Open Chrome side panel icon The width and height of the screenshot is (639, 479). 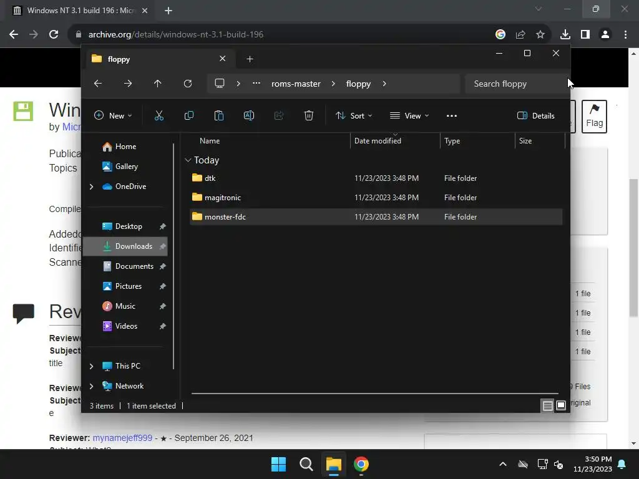pyautogui.click(x=585, y=35)
